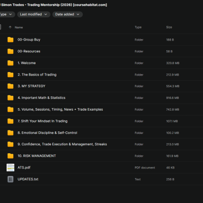Click the 00-Group Buy folder icon
The height and width of the screenshot is (203, 203).
coord(10,40)
